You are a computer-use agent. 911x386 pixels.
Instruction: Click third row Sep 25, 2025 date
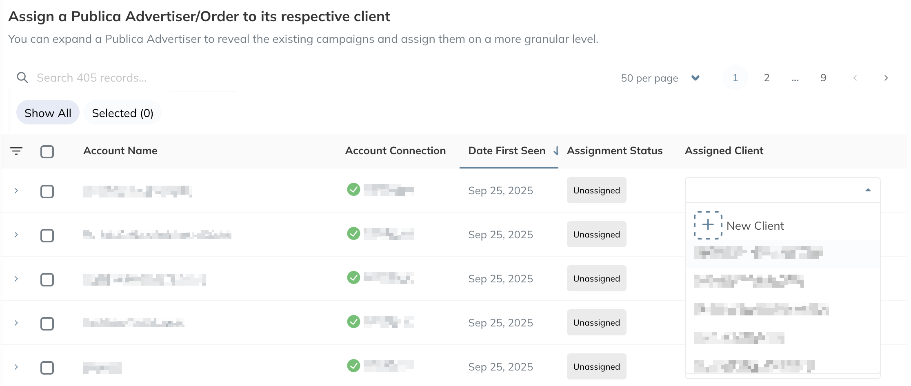pyautogui.click(x=500, y=279)
